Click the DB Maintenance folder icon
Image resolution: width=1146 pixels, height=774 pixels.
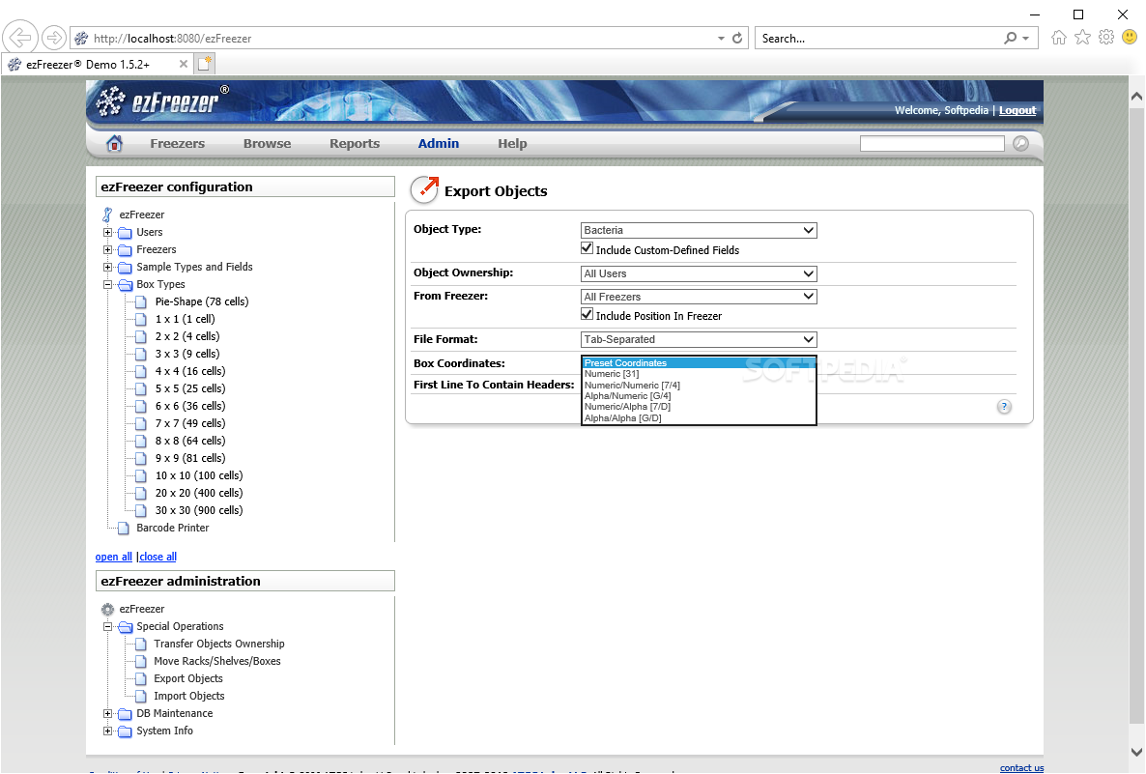(x=125, y=714)
